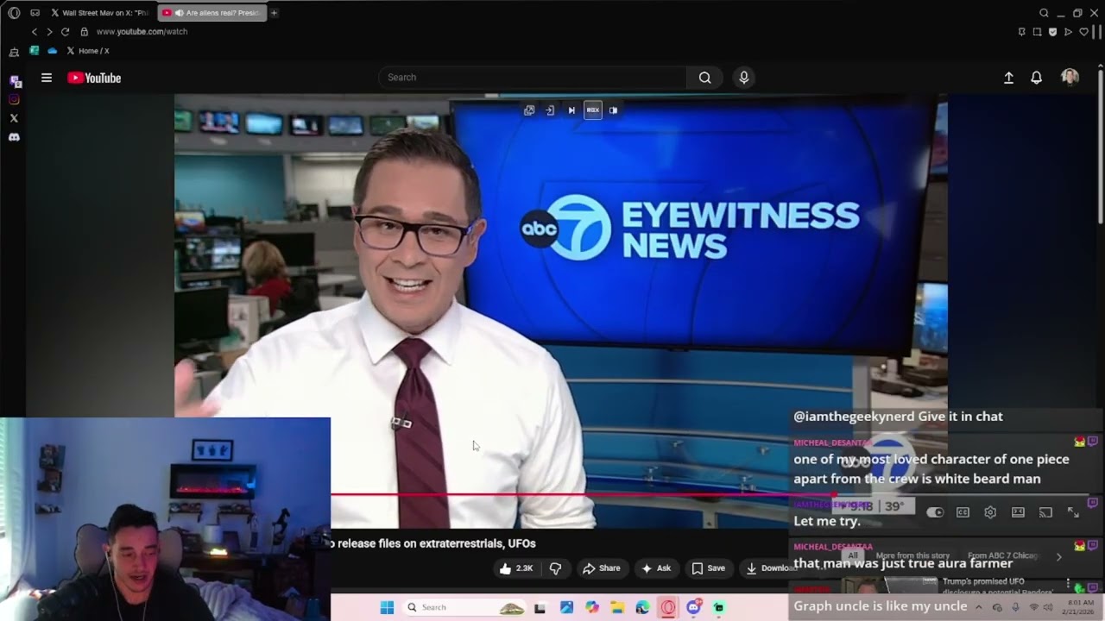Open Discord in the Opera sidebar
Image resolution: width=1105 pixels, height=621 pixels.
click(x=14, y=137)
